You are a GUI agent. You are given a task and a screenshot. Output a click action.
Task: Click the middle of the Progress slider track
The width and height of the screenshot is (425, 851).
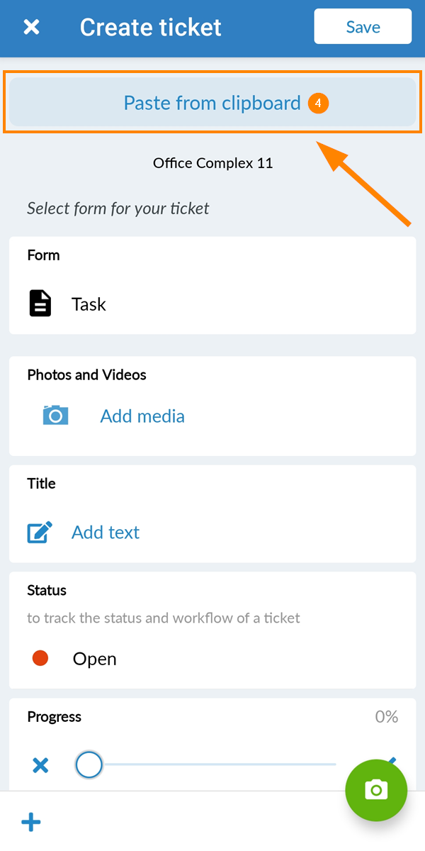point(212,764)
